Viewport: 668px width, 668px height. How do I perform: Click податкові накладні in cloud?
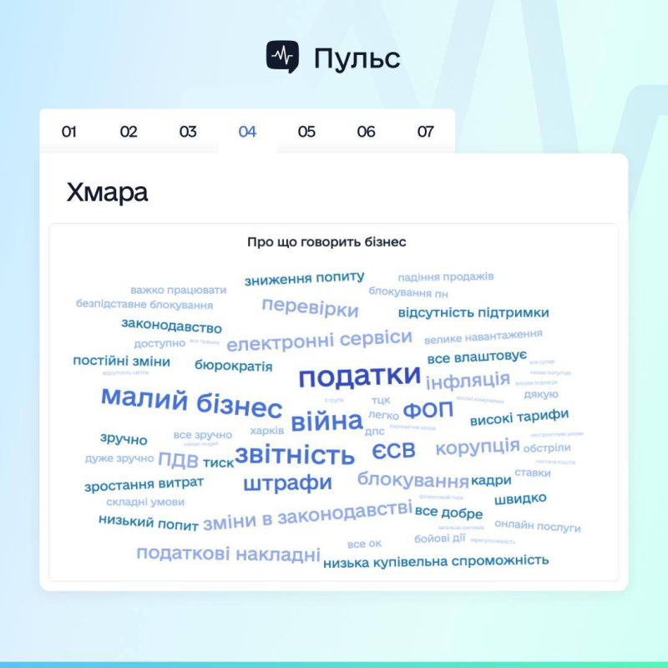coord(228,554)
